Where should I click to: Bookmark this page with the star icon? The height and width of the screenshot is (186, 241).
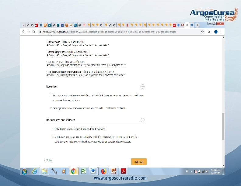[202, 32]
